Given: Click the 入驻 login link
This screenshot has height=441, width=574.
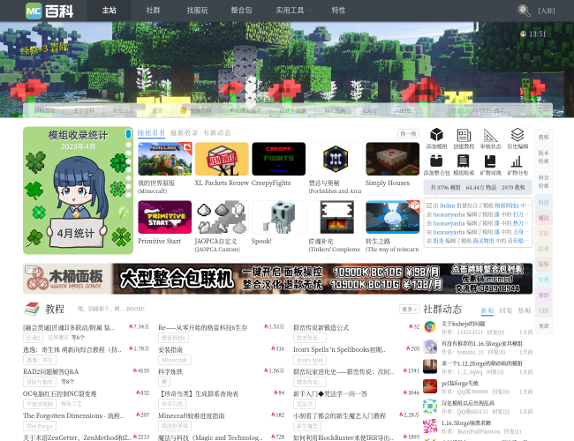Looking at the screenshot, I should [x=547, y=11].
